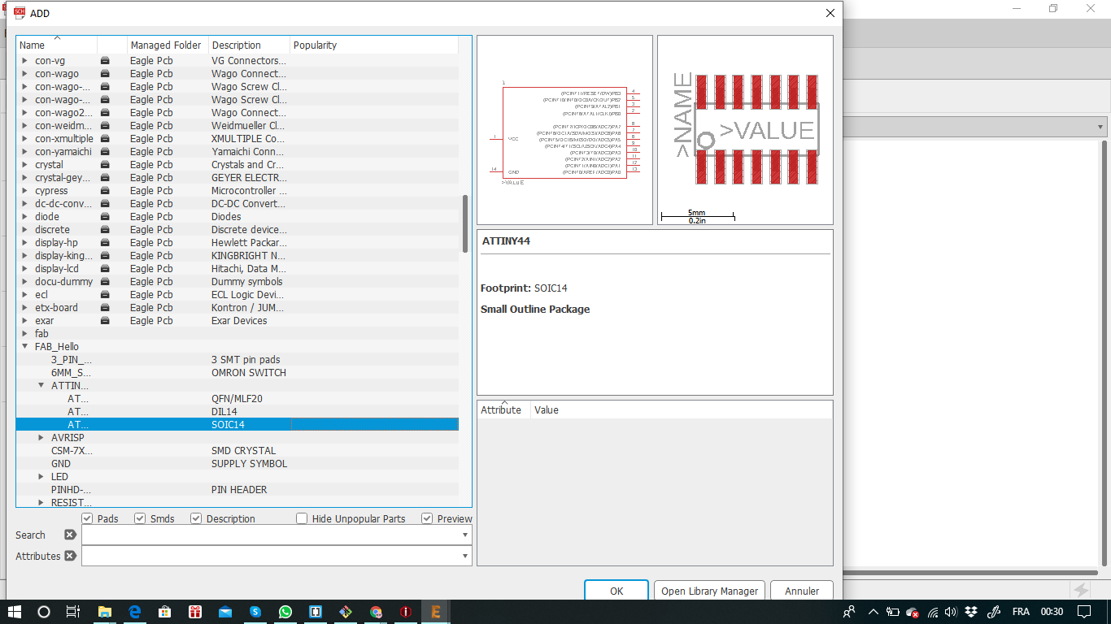Click the Managed Folder column header

pos(168,45)
